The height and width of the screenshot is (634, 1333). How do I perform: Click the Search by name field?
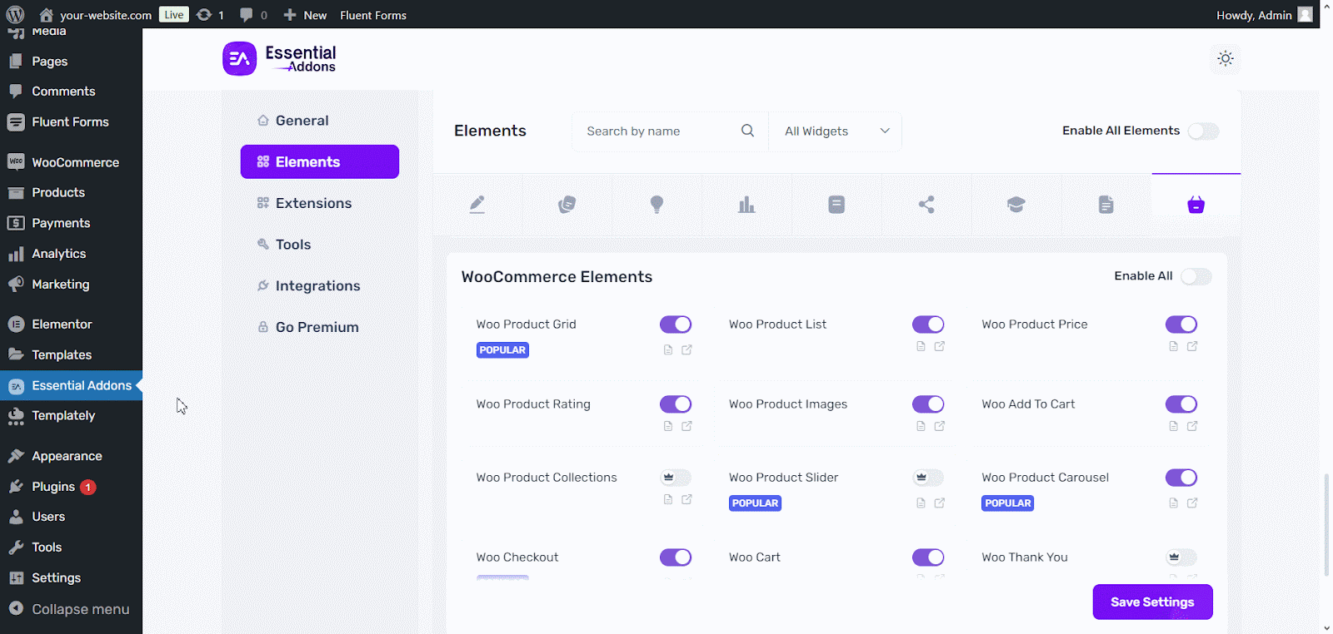[x=671, y=131]
